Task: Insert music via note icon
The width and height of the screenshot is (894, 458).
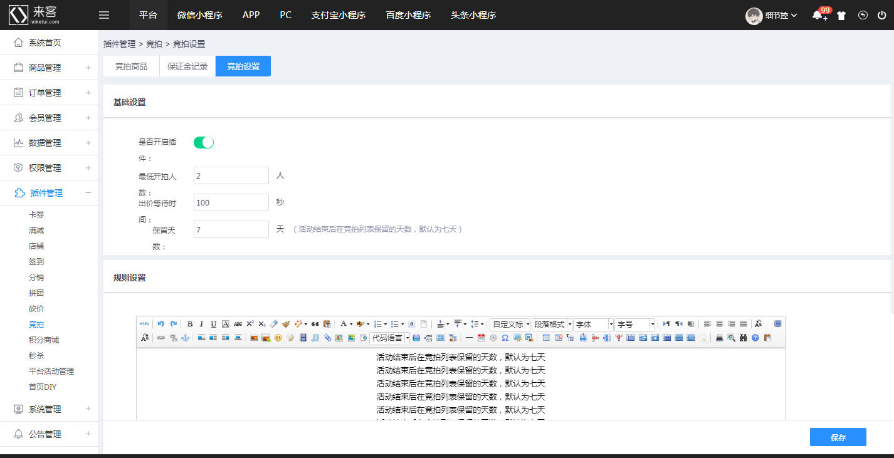Action: point(315,338)
